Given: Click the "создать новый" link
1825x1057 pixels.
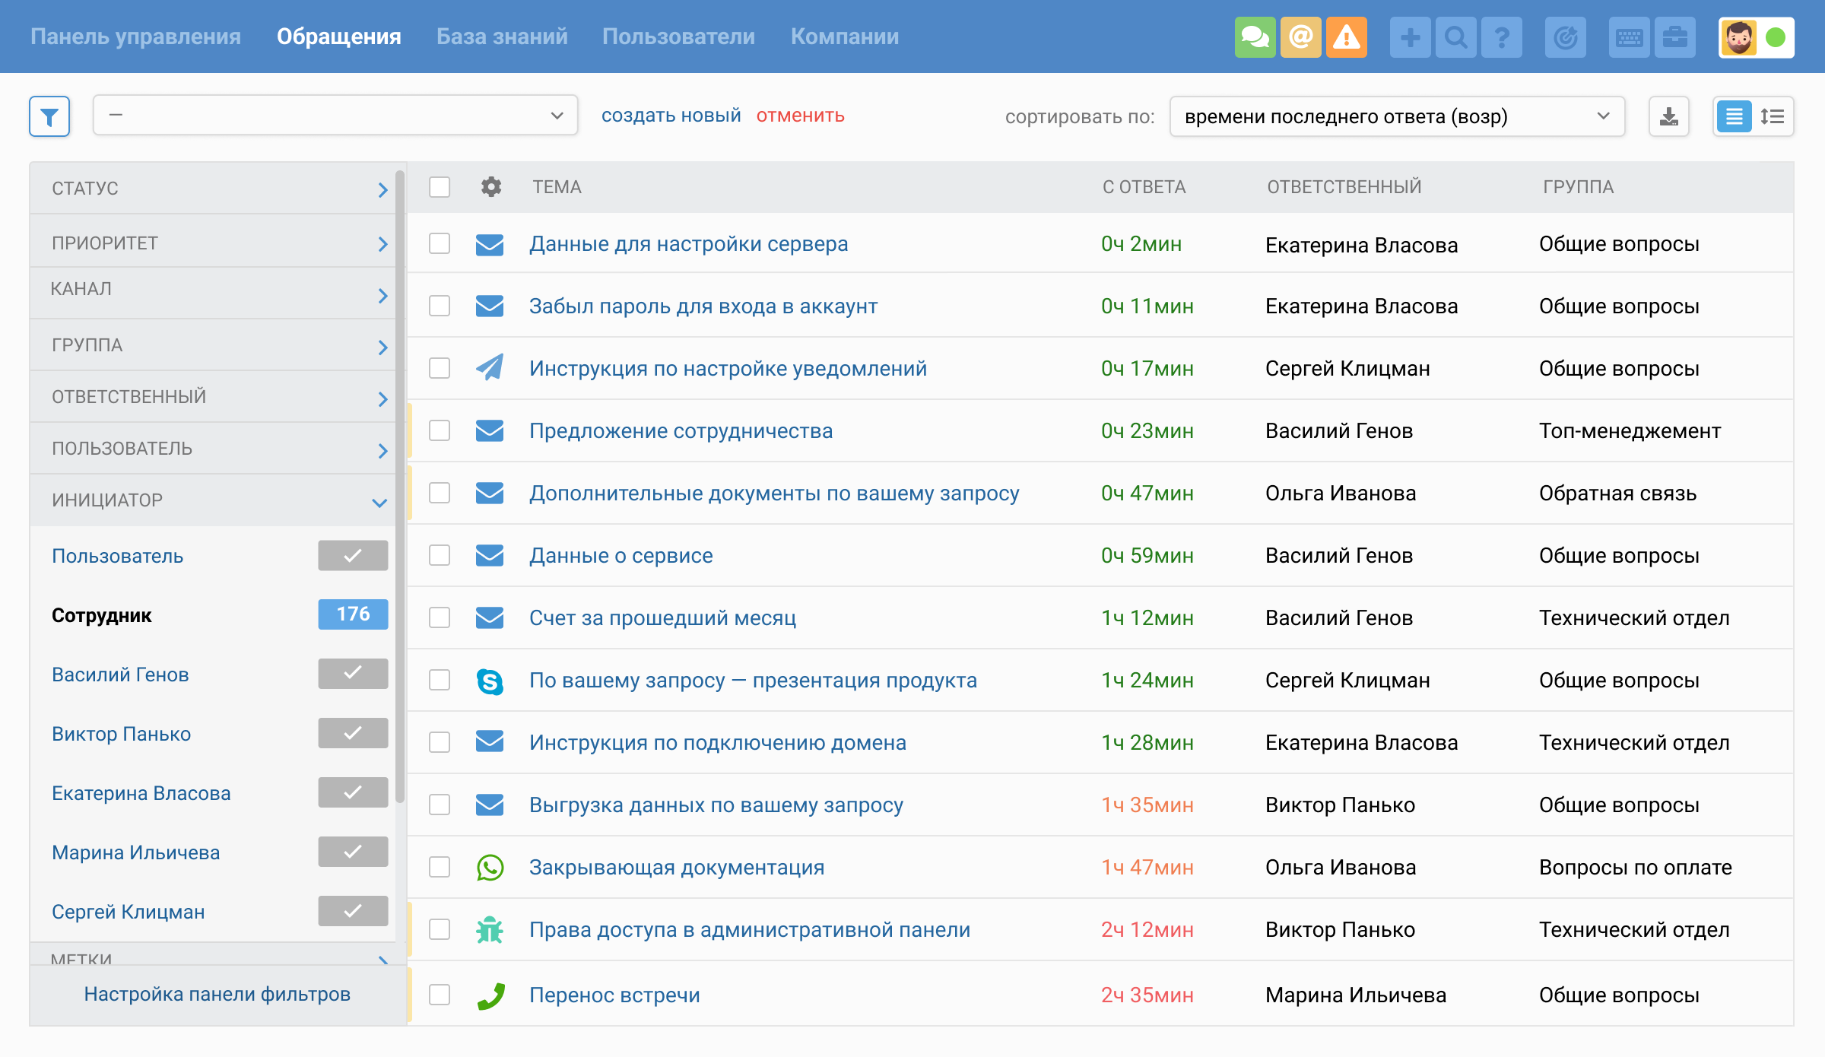Looking at the screenshot, I should click(x=671, y=116).
